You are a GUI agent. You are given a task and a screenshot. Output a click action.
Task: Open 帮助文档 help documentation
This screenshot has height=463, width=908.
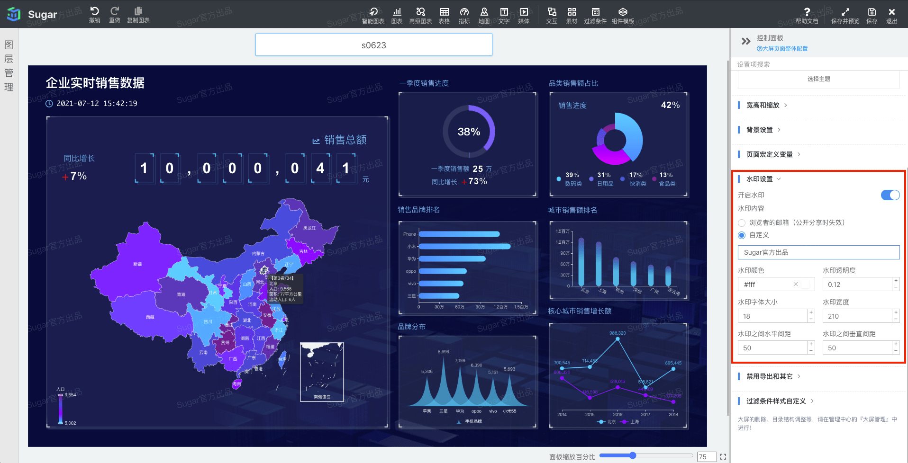point(807,15)
